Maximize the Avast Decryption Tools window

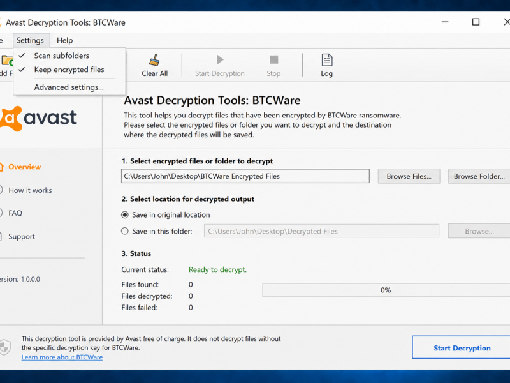point(476,22)
